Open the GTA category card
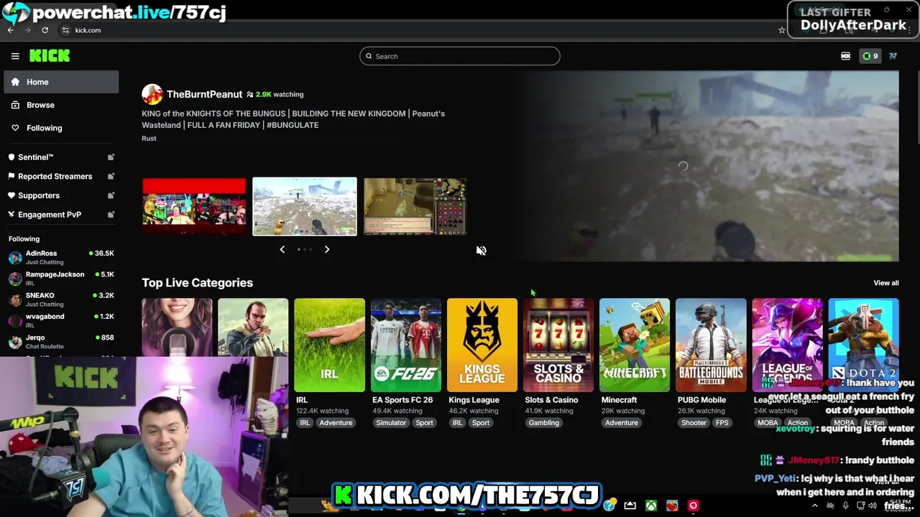 253,327
